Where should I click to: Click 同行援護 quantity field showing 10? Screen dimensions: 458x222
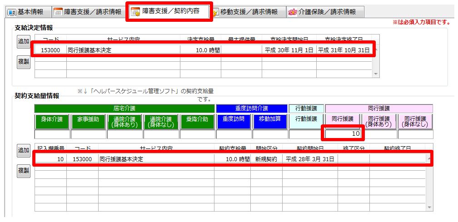coord(343,134)
